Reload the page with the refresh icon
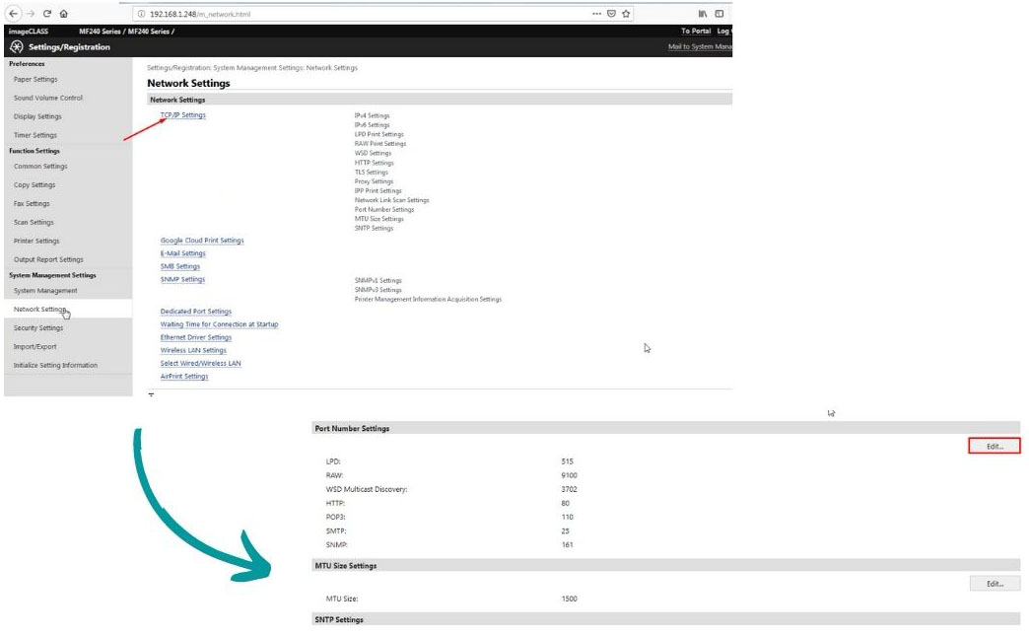 (45, 14)
